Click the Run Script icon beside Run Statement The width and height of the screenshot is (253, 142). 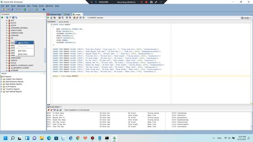51,17
